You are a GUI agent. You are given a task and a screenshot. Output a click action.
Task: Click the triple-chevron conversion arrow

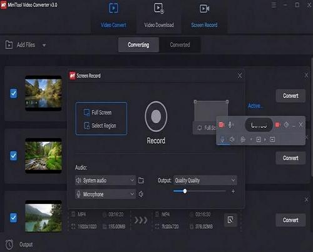point(141,220)
